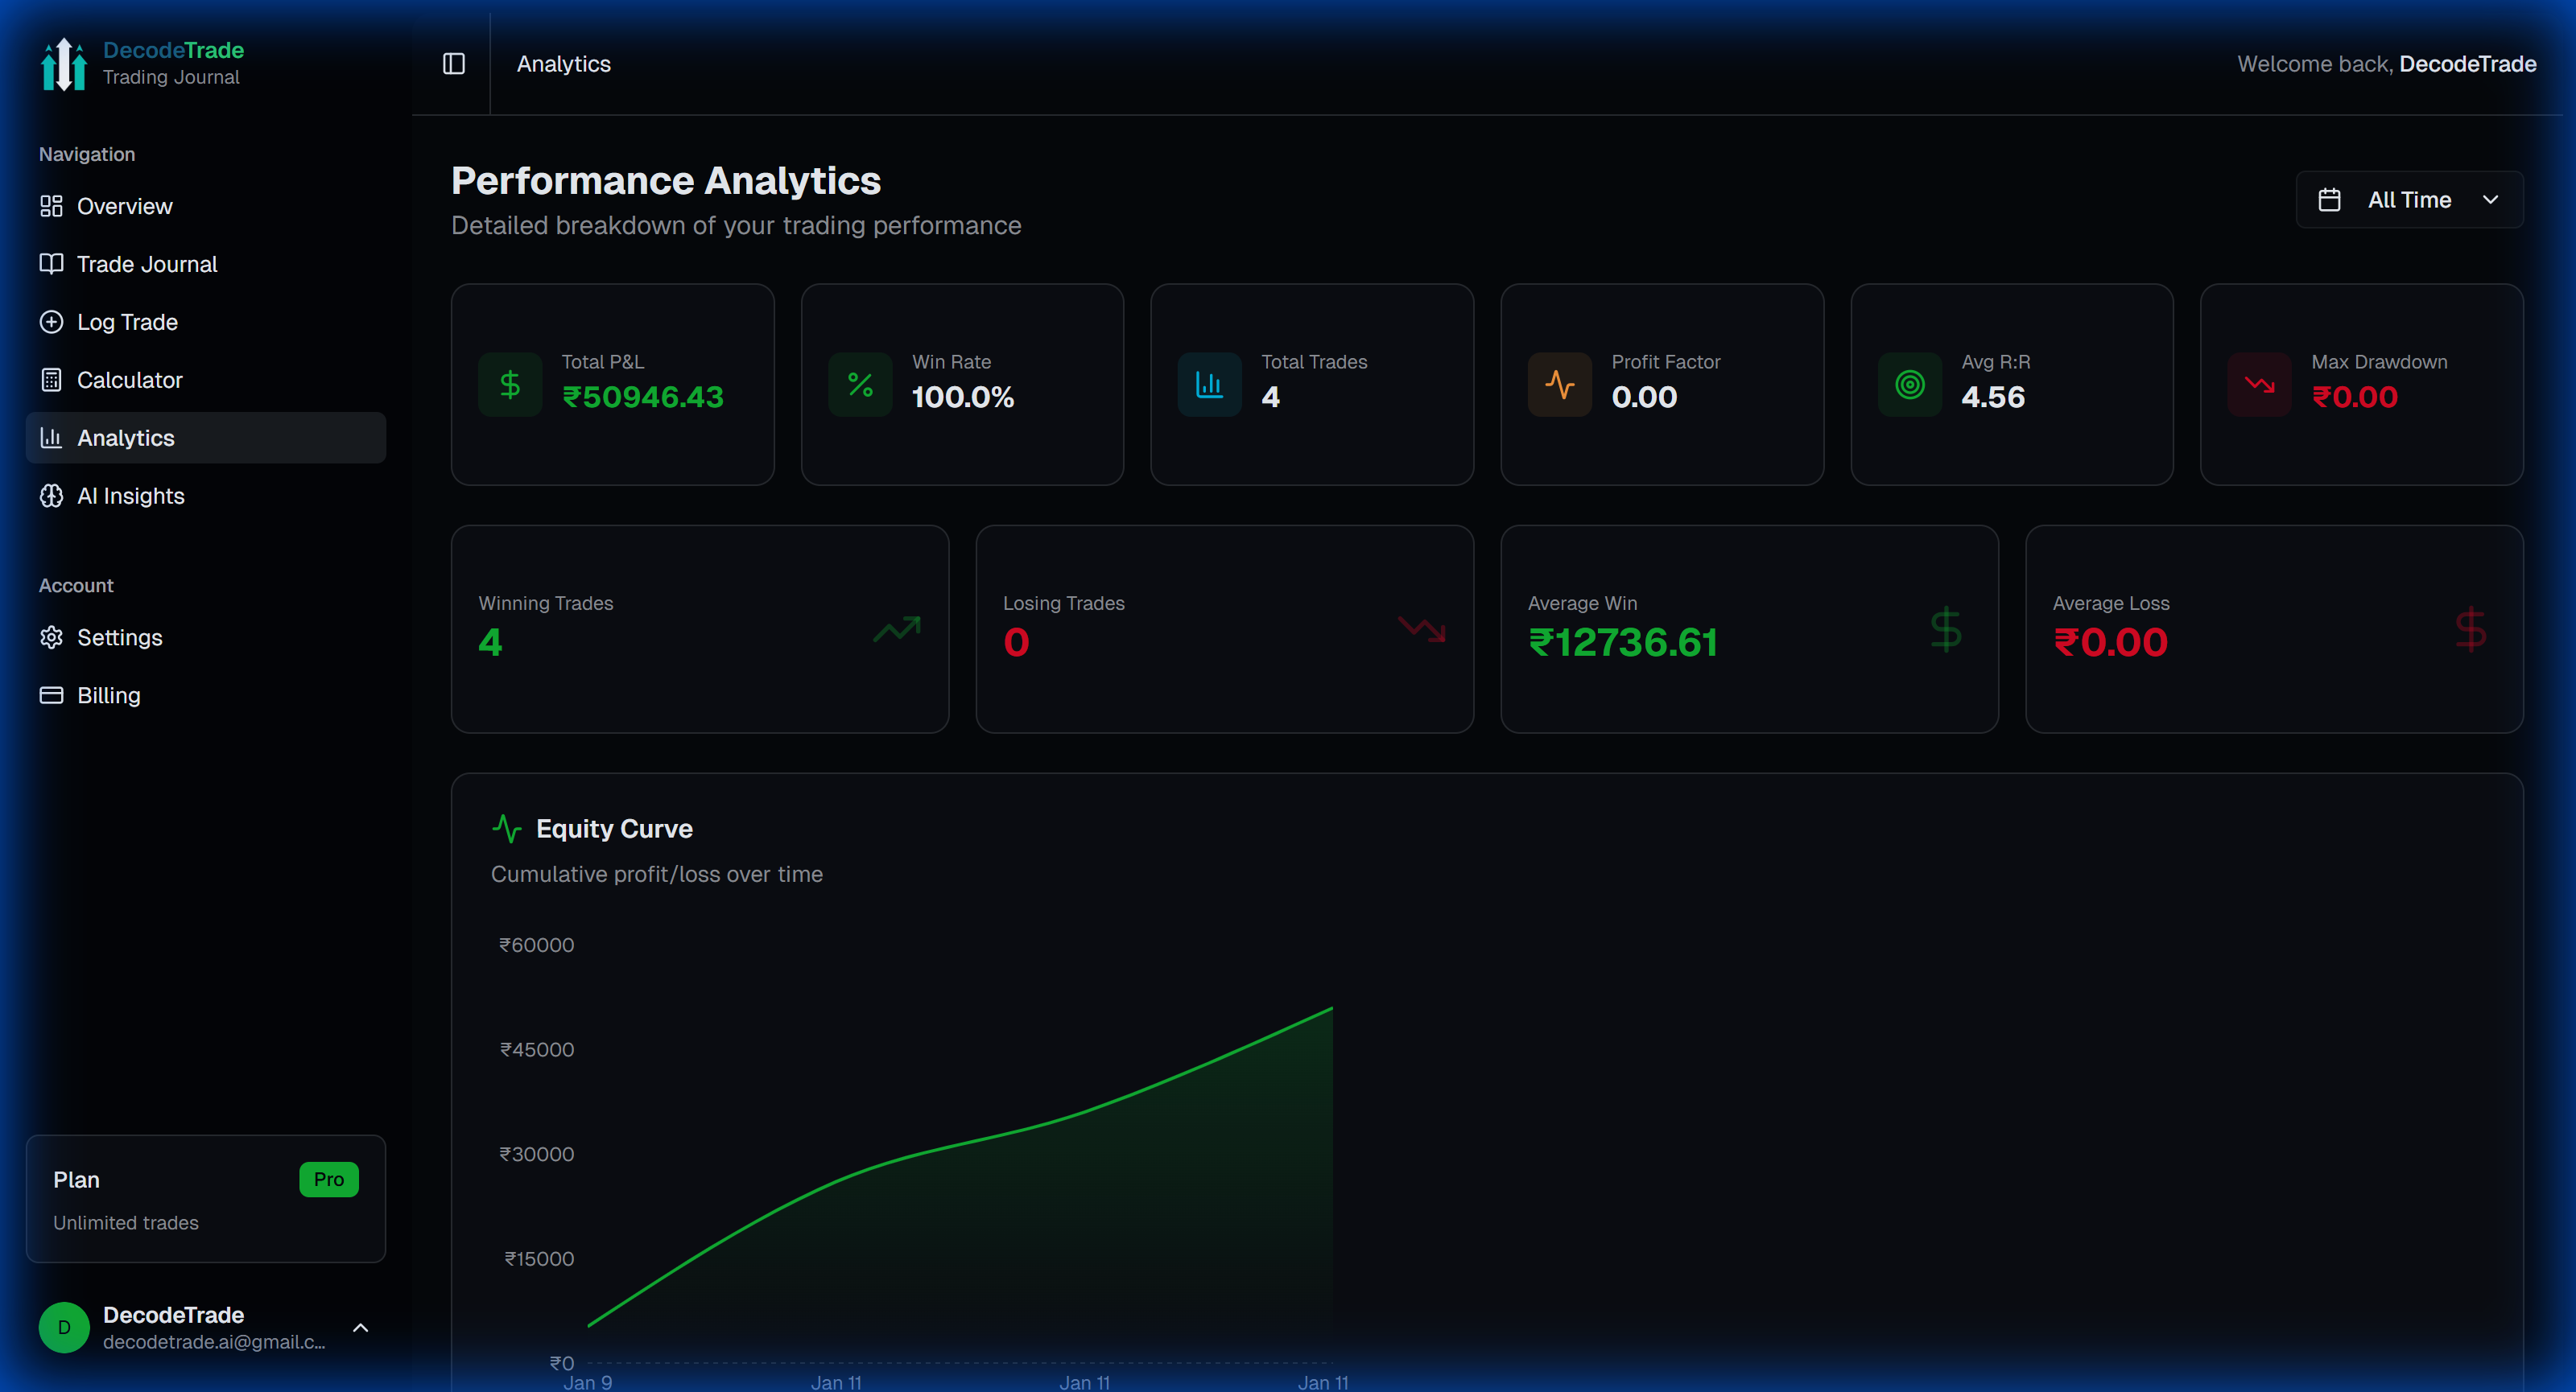Click the DecodeTrade logo in the sidebar
Viewport: 2576px width, 1392px height.
click(x=64, y=64)
